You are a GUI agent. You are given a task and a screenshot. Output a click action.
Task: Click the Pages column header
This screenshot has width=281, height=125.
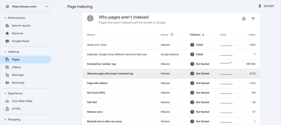pyautogui.click(x=252, y=35)
